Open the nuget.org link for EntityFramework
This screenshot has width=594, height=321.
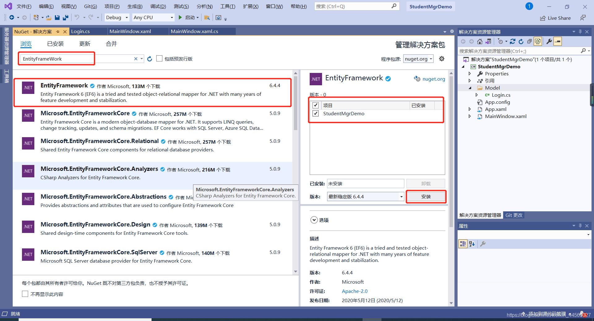[x=434, y=79]
